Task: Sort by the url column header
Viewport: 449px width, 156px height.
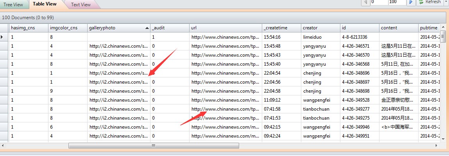Action: pos(225,28)
